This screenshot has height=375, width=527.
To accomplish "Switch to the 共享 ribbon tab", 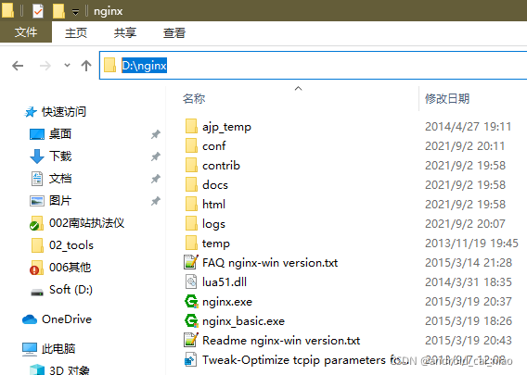I will (125, 32).
